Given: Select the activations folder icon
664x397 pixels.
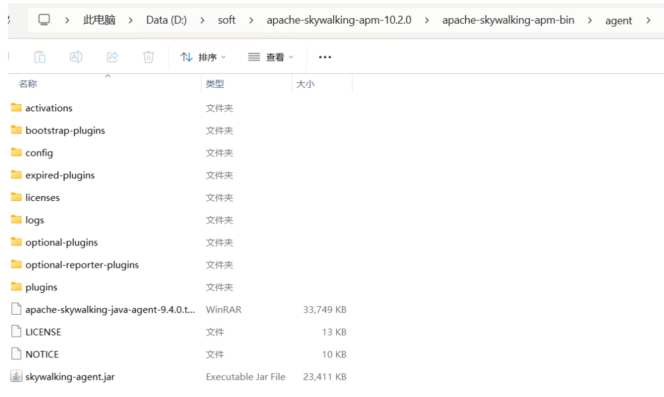Looking at the screenshot, I should 16,108.
